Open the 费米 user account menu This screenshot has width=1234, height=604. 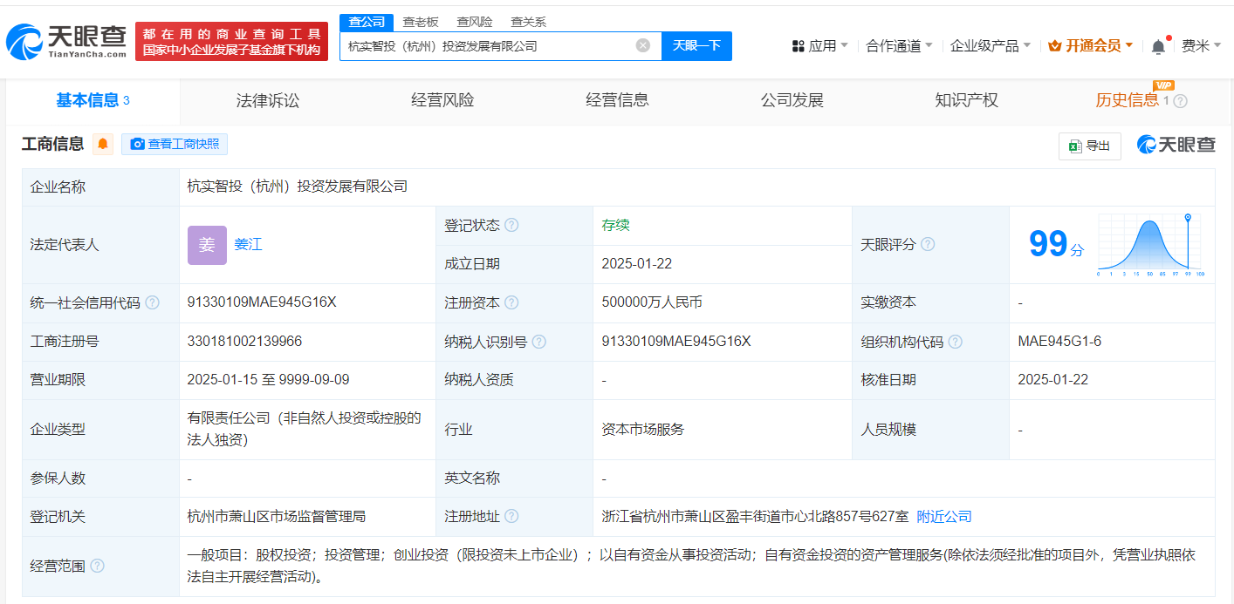pyautogui.click(x=1200, y=45)
